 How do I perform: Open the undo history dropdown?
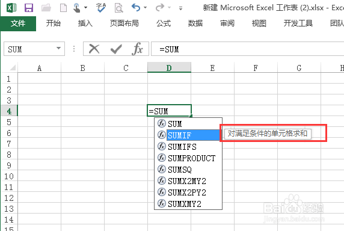(x=145, y=8)
